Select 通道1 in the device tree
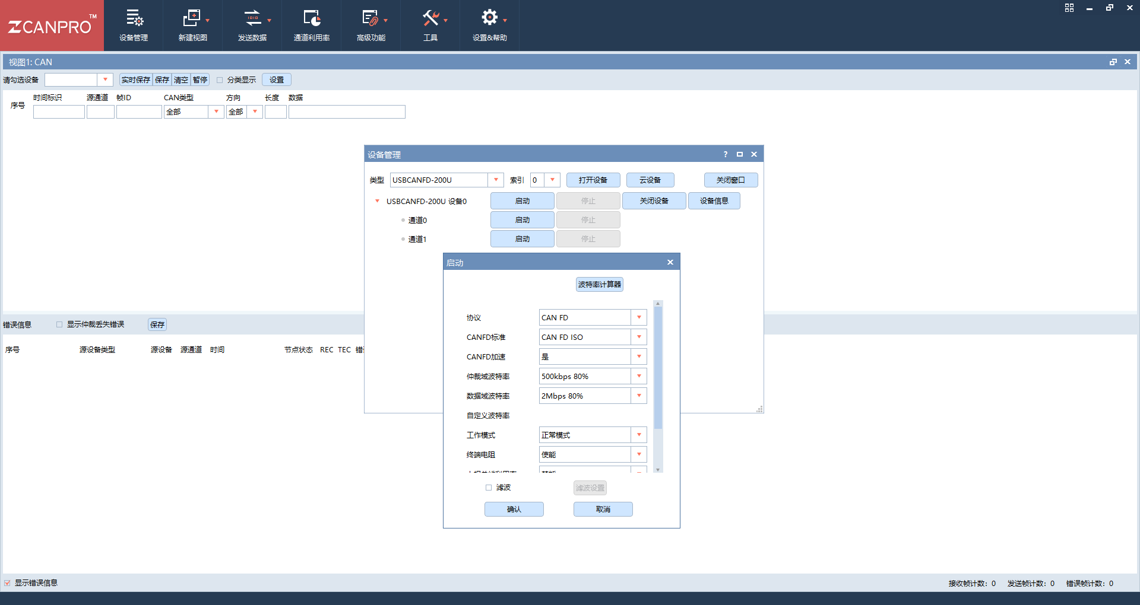The height and width of the screenshot is (605, 1140). click(x=417, y=239)
